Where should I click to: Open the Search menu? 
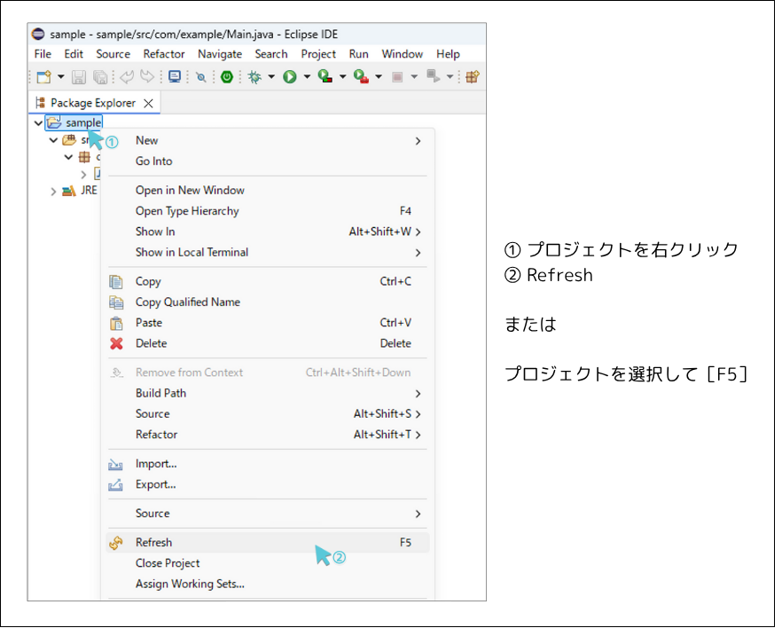point(271,54)
